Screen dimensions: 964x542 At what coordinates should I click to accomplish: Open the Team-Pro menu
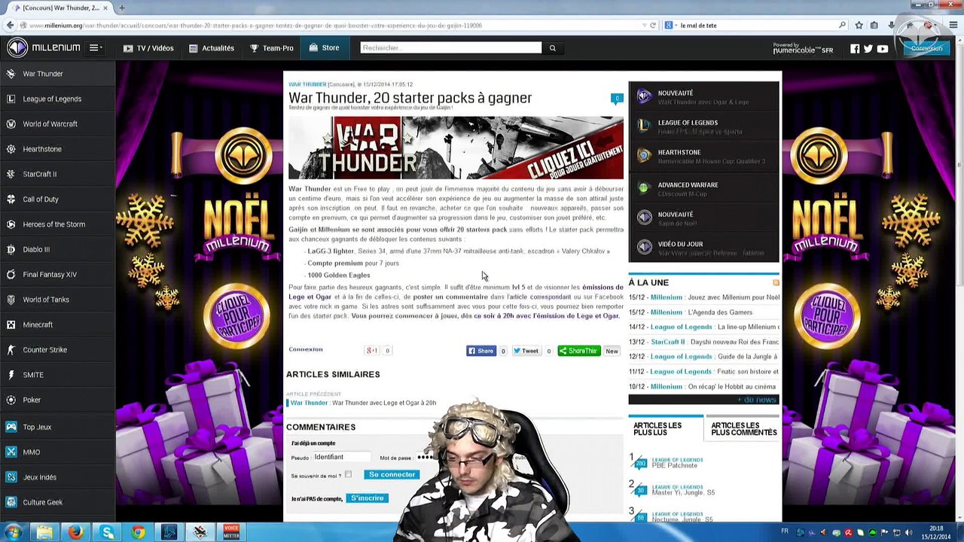coord(272,48)
